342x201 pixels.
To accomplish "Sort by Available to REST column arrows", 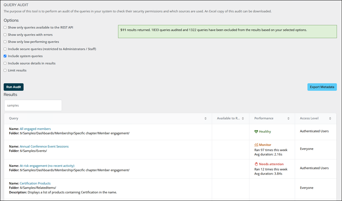I will [243, 118].
